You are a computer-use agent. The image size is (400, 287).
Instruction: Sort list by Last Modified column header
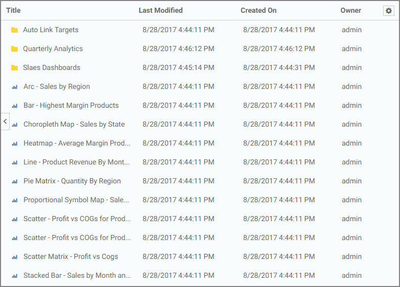[160, 10]
